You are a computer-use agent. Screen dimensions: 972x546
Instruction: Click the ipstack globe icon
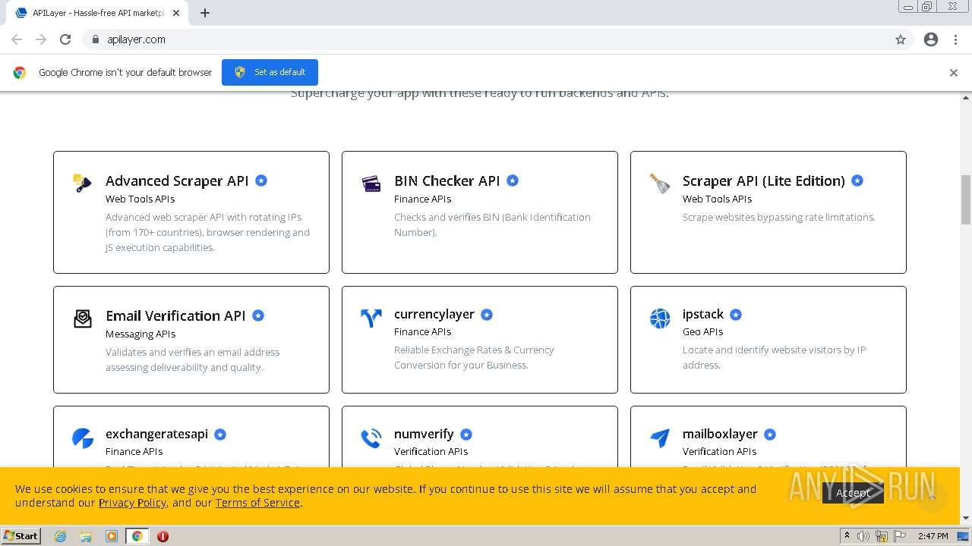pos(660,318)
